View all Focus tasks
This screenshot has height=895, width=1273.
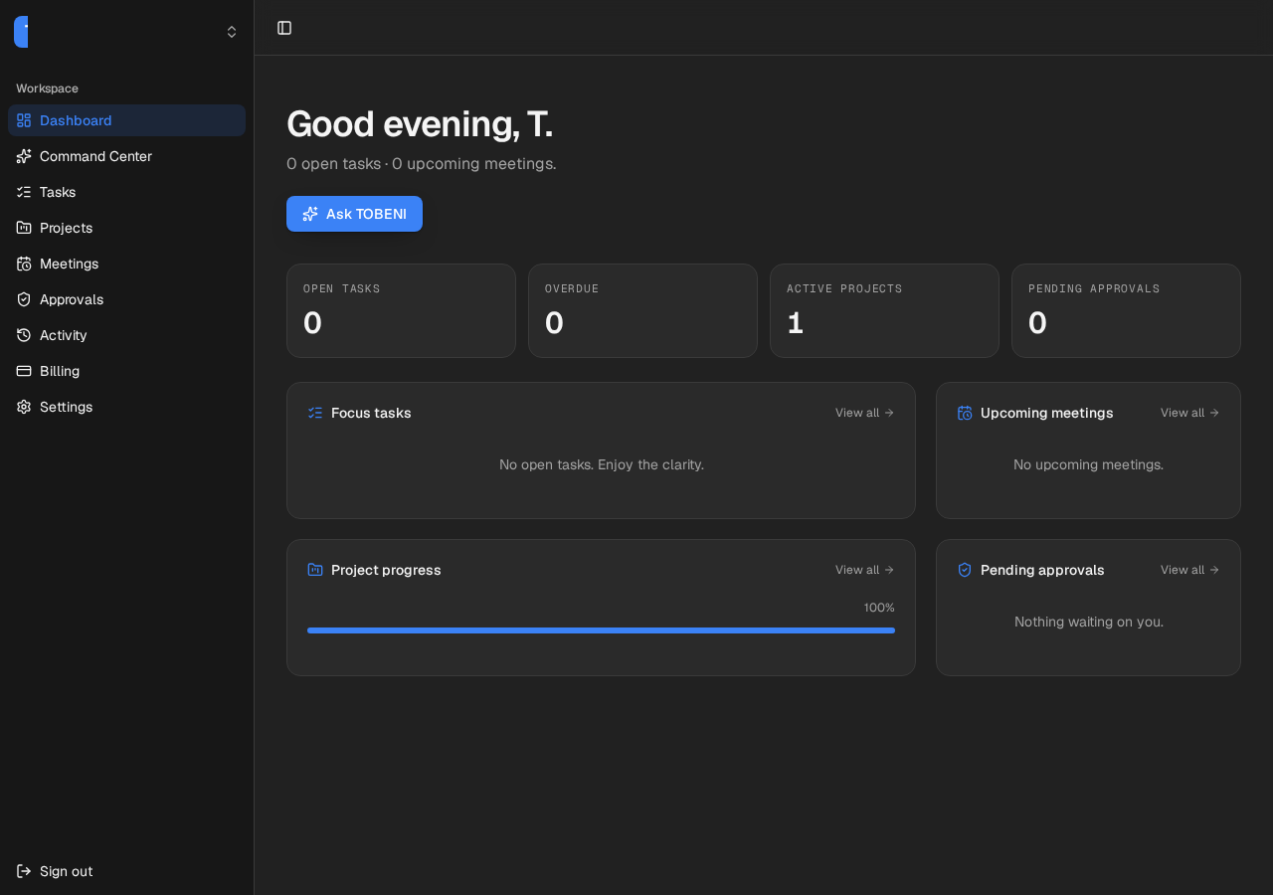click(864, 413)
